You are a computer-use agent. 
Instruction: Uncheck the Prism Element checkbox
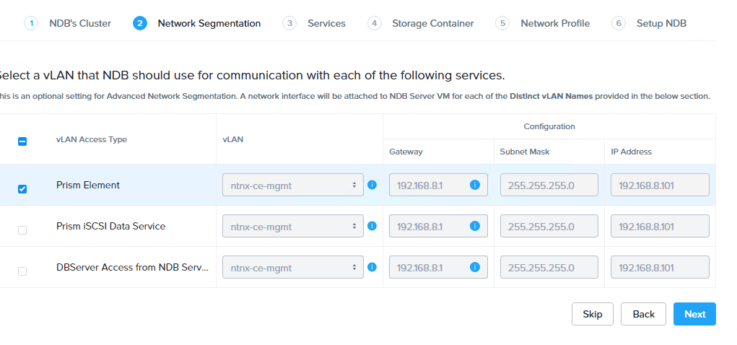pos(22,189)
